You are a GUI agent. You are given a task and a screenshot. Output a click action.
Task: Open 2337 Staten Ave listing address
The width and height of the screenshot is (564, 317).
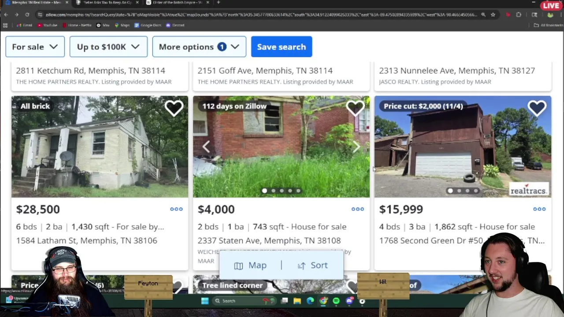[269, 240]
